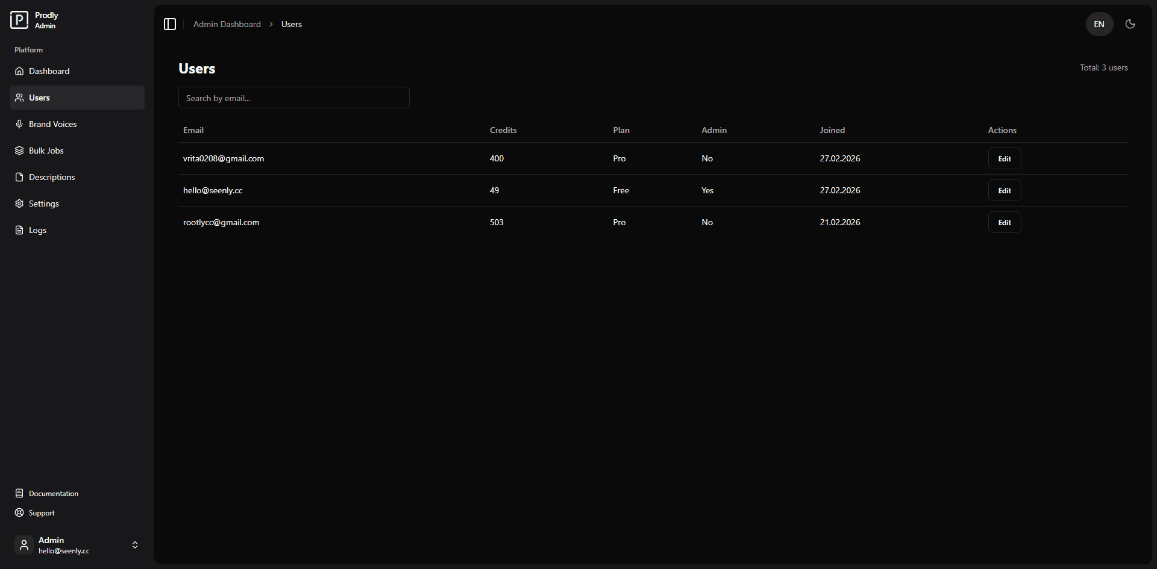This screenshot has width=1157, height=569.
Task: Edit the user rootlycc@gmail.com
Action: (x=1003, y=222)
